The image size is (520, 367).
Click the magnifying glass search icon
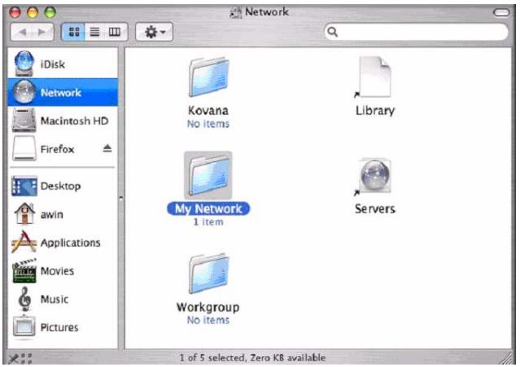[332, 32]
